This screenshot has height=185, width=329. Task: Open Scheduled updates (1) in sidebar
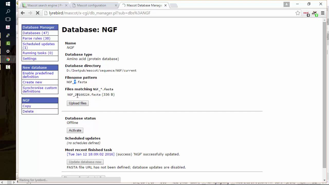(39, 46)
